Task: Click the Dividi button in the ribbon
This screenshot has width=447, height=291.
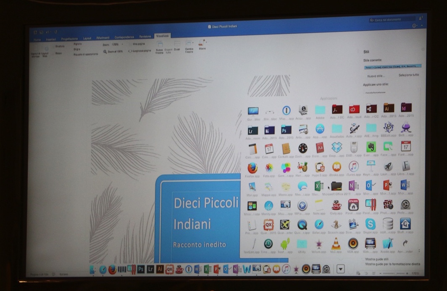Action: tap(177, 46)
